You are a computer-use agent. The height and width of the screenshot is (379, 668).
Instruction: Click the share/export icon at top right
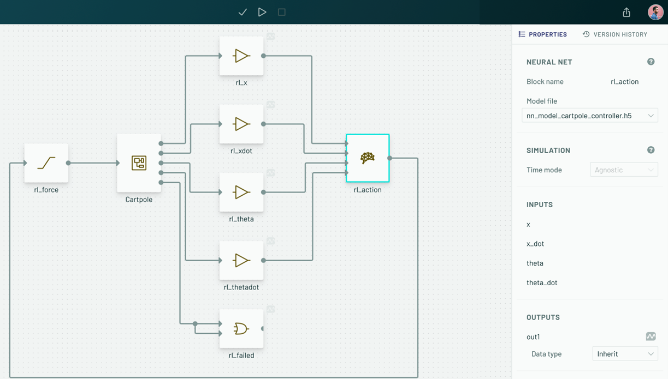[x=626, y=12]
